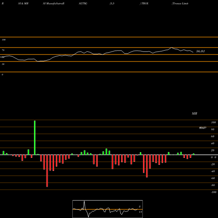Click the "11" label in mini chart
The image size is (218, 218).
[140, 212]
